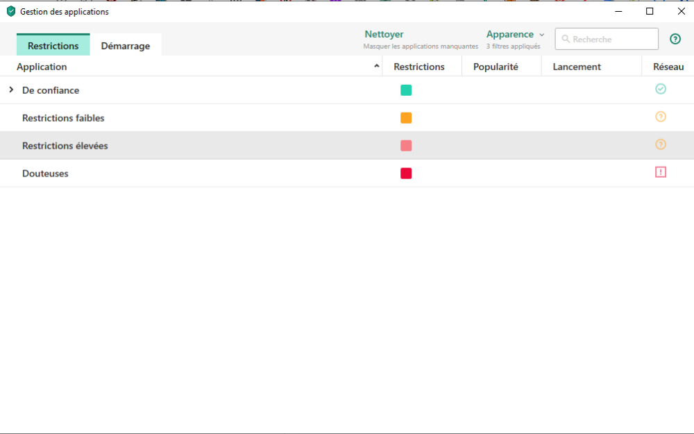
Task: Click the Nettoyer link
Action: 384,34
